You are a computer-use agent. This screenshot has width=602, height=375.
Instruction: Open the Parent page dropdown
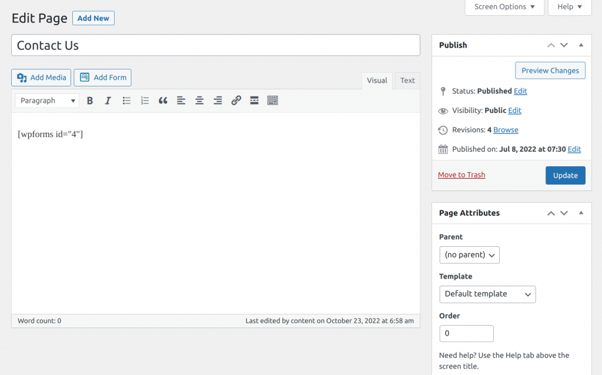469,255
